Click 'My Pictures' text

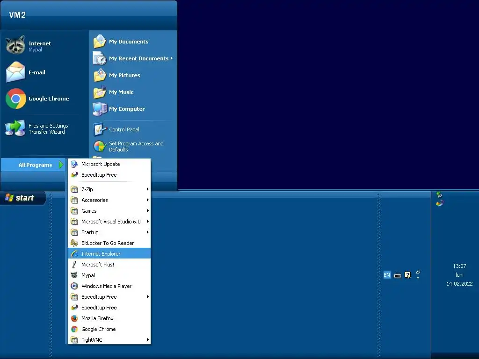click(124, 75)
